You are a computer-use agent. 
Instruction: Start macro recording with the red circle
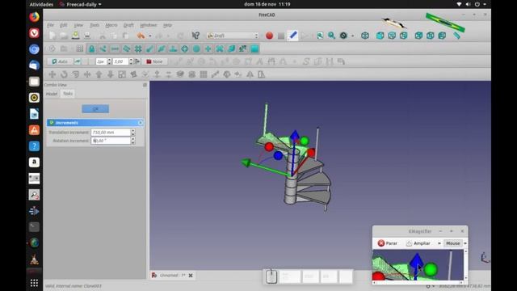pos(269,36)
